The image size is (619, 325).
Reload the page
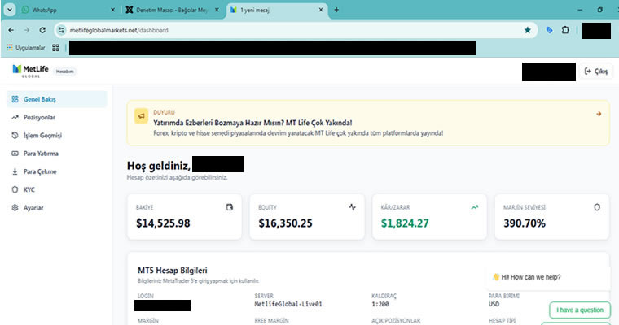42,30
